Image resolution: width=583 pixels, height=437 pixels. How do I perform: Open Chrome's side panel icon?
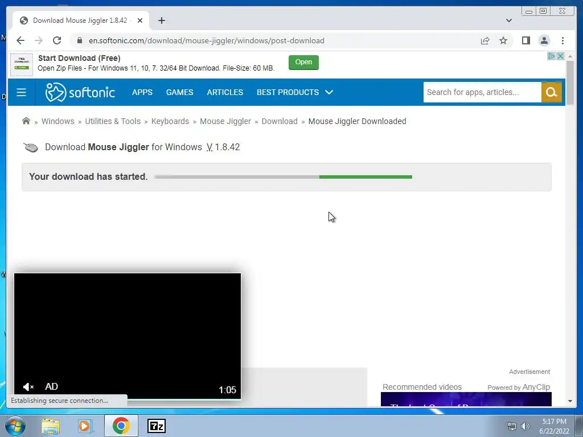[525, 40]
